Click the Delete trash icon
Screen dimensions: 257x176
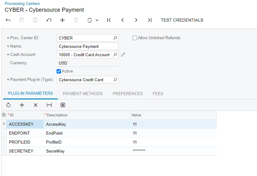[x=76, y=20]
